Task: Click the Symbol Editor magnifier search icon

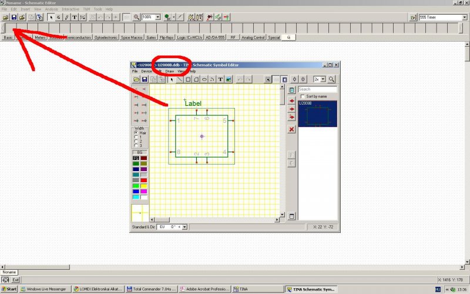Action: [331, 79]
